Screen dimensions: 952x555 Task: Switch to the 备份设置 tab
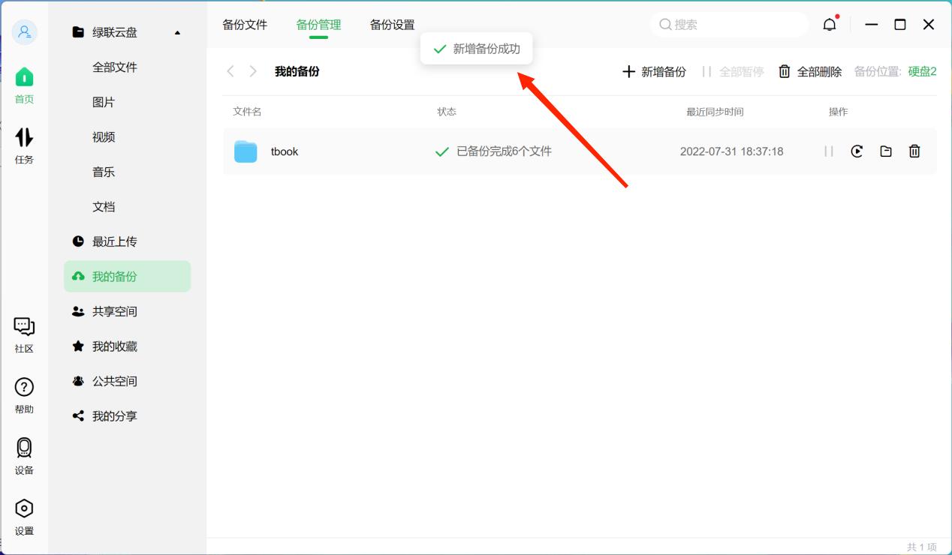(x=390, y=24)
